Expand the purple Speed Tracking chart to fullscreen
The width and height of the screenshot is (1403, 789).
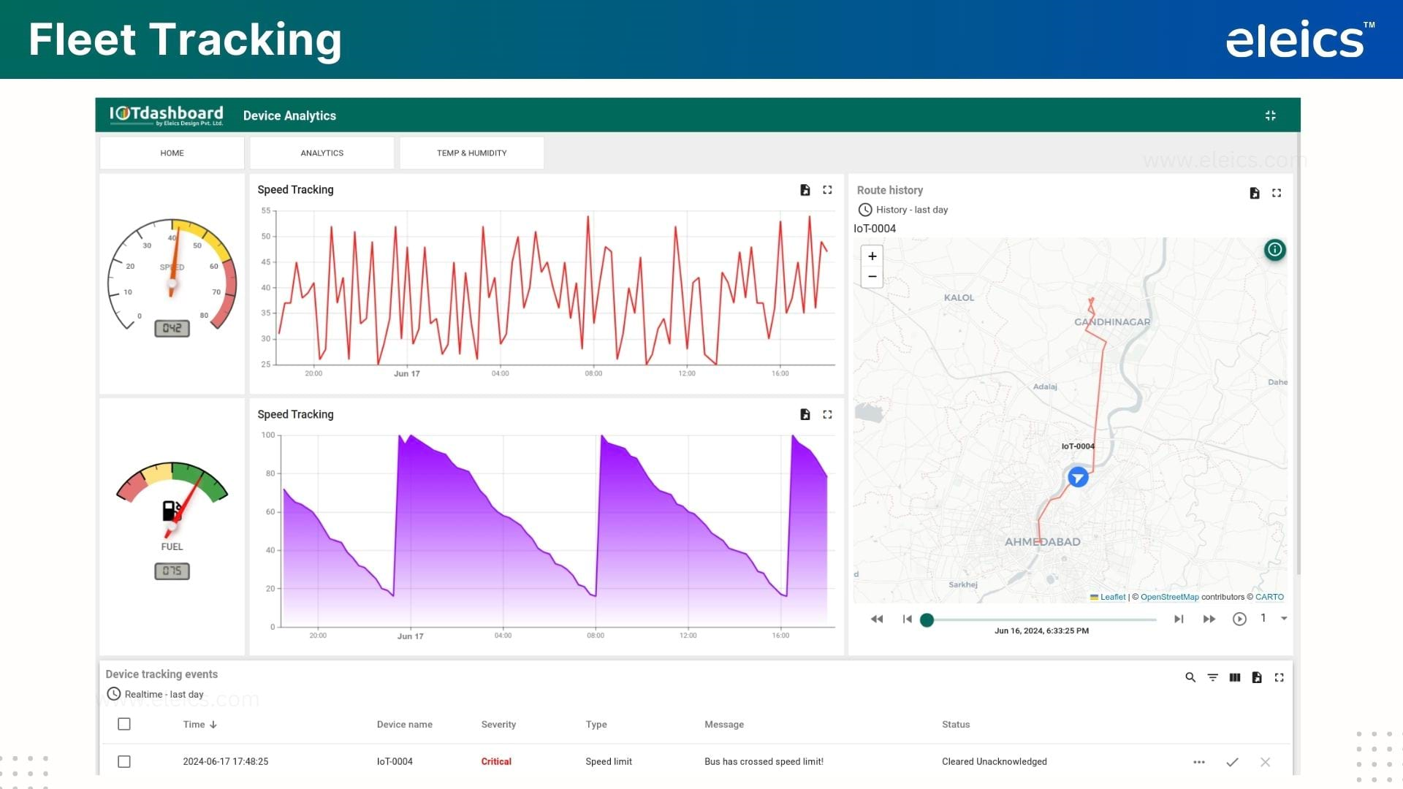827,414
